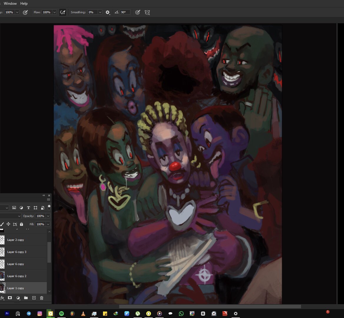
Task: Filter layers by adjustment layers
Action: [21, 208]
